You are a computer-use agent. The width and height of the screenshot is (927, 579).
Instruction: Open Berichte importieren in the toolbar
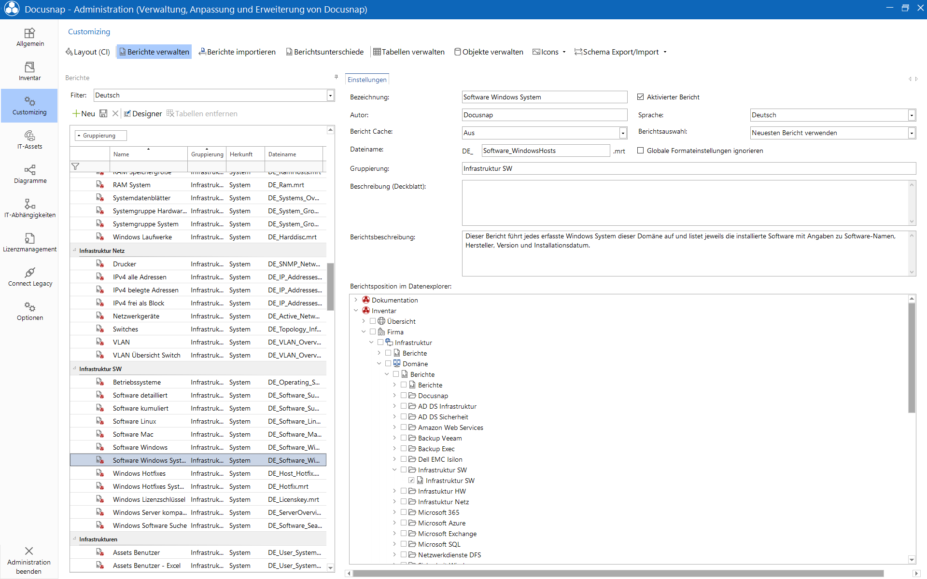[237, 52]
